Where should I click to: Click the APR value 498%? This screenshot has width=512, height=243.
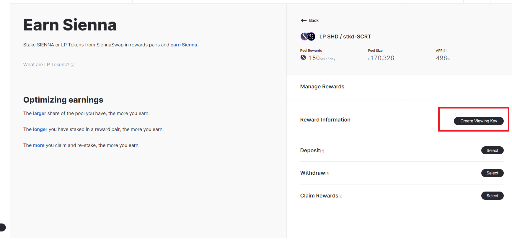(443, 58)
